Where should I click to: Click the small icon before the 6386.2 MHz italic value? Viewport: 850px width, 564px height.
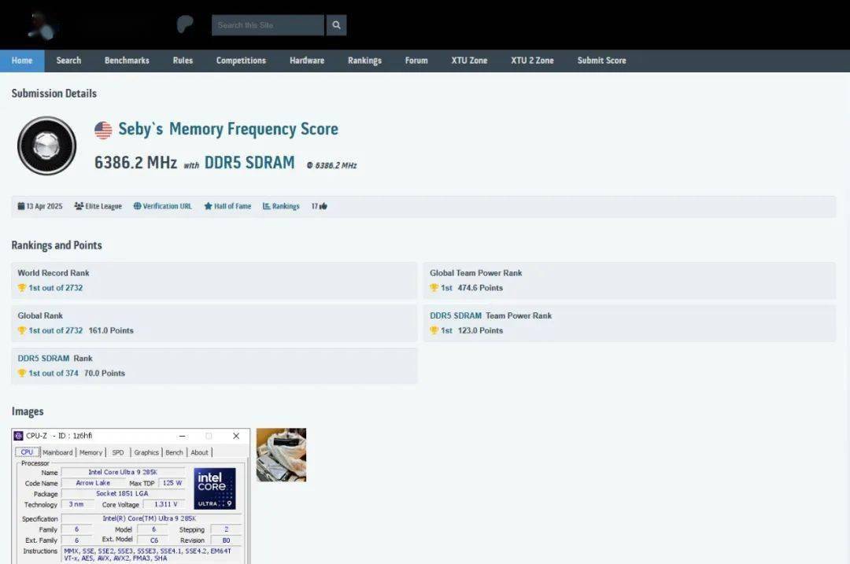310,166
